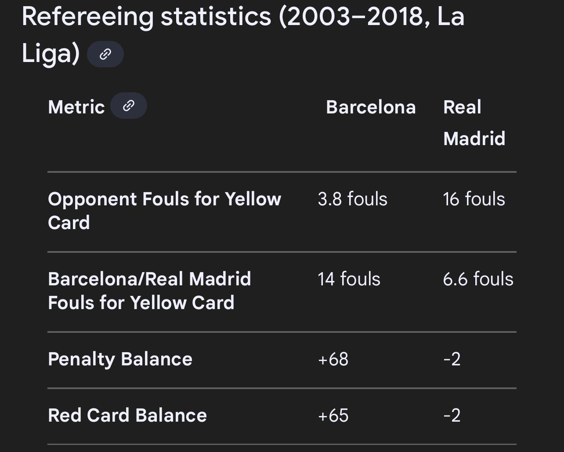Click the Penalty Balance row label
Viewport: 564px width, 452px height.
pyautogui.click(x=120, y=359)
